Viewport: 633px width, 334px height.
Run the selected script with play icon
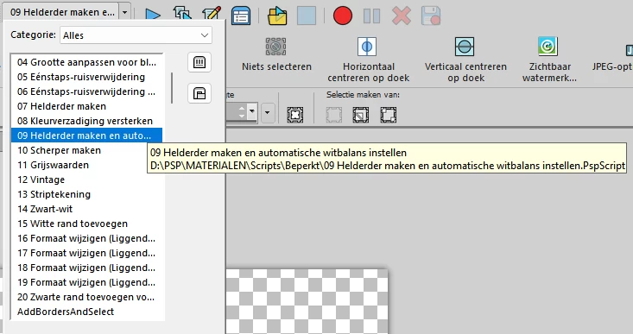tap(153, 16)
